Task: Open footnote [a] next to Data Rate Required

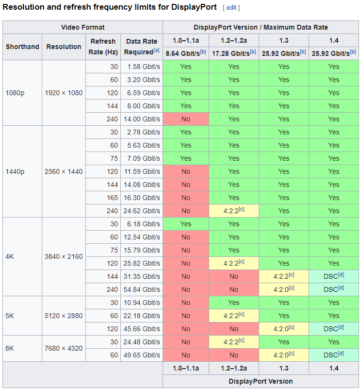Action: [156, 51]
